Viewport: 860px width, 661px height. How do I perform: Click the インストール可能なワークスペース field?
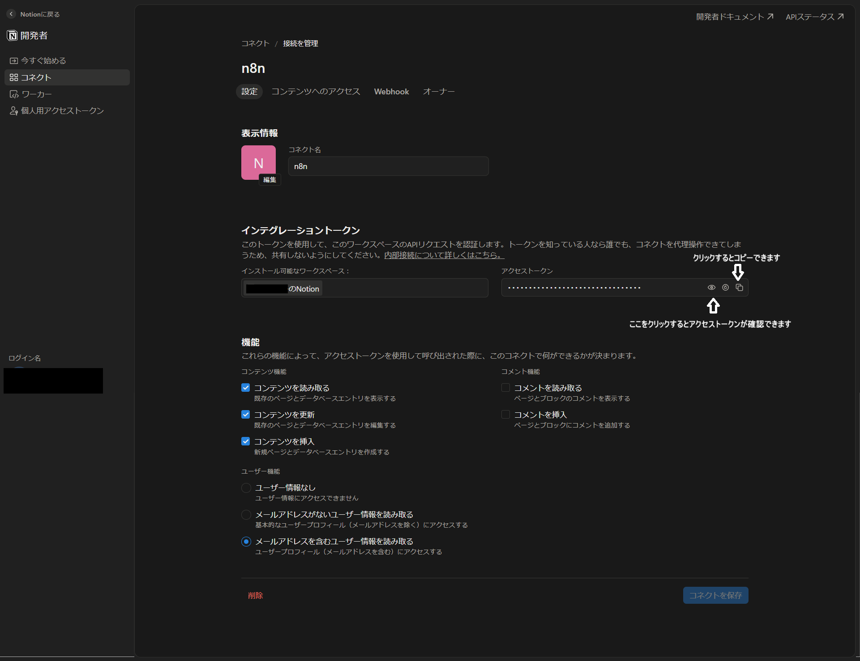364,288
